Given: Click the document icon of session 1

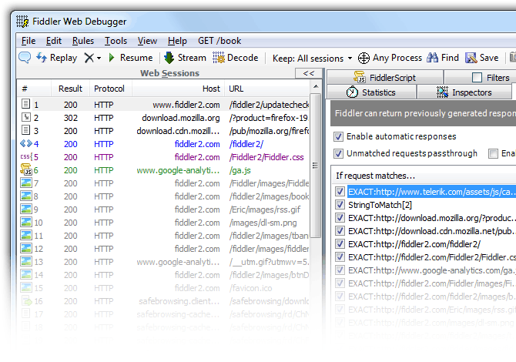Looking at the screenshot, I should [x=25, y=104].
